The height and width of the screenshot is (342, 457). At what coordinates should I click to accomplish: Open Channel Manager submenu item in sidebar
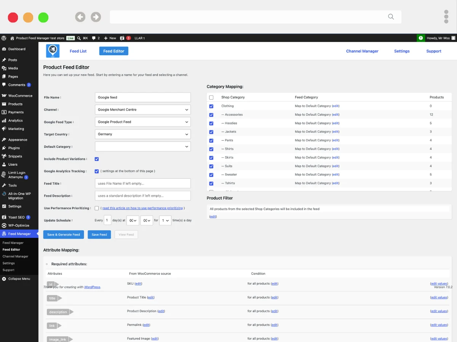pyautogui.click(x=16, y=256)
